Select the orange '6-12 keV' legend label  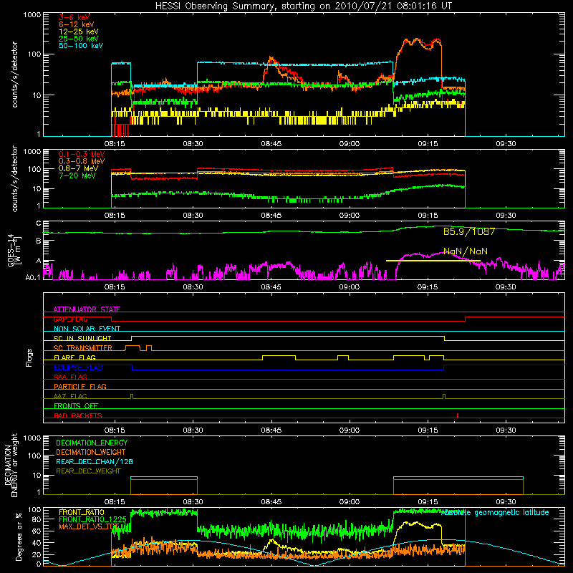[x=77, y=24]
